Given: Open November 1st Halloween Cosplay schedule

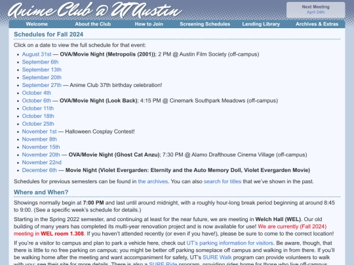Looking at the screenshot, I should (x=39, y=132).
